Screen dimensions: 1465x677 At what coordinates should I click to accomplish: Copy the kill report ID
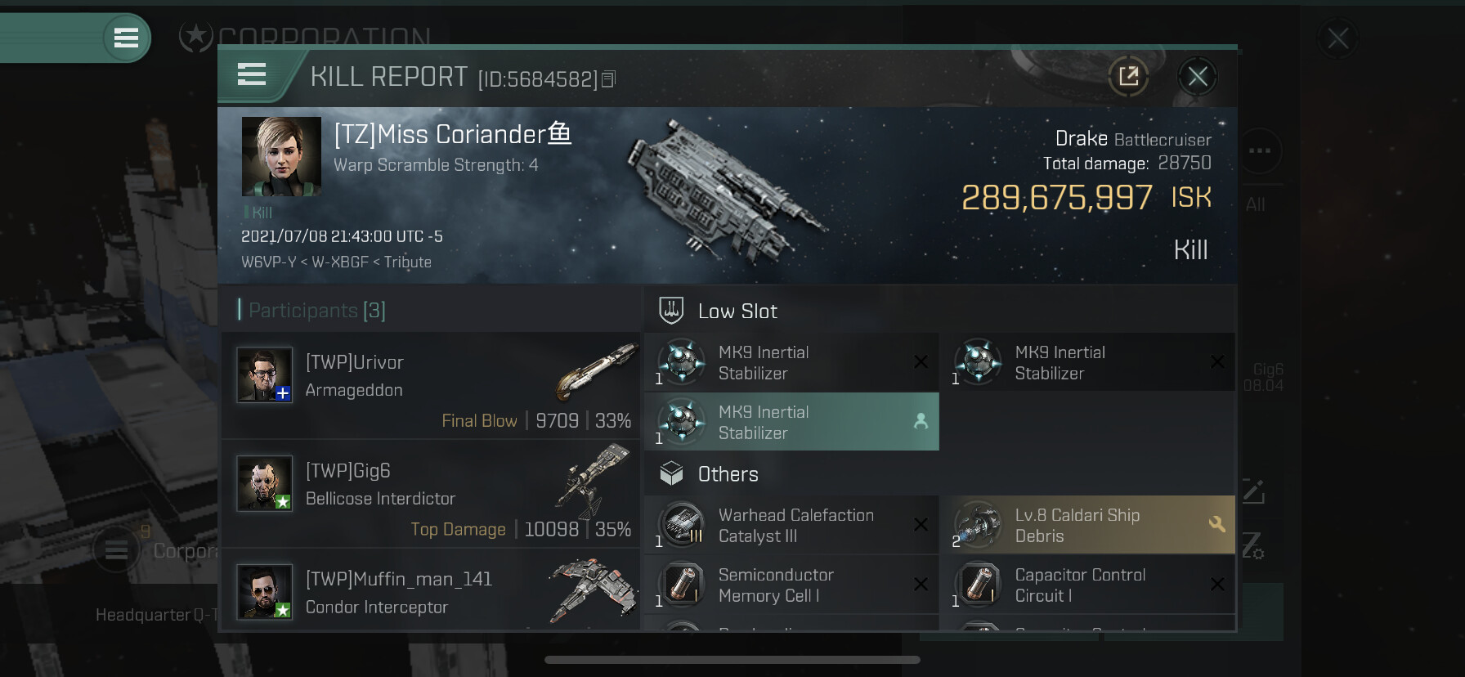point(608,79)
